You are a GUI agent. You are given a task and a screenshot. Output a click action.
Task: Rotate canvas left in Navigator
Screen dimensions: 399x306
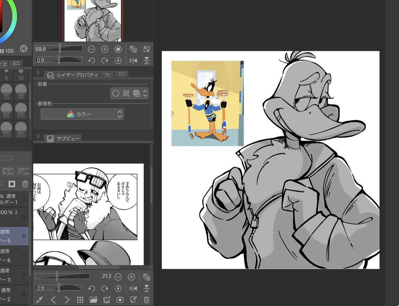tap(91, 61)
